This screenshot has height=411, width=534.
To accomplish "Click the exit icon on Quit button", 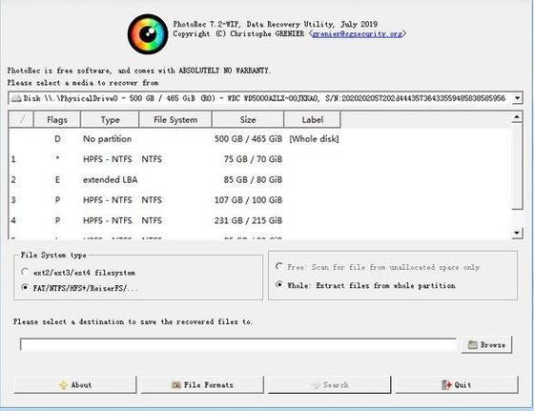I will pos(446,385).
